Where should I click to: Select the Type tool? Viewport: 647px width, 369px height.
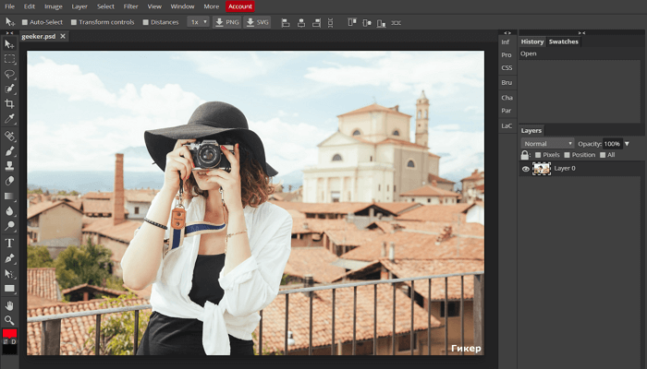(x=10, y=243)
